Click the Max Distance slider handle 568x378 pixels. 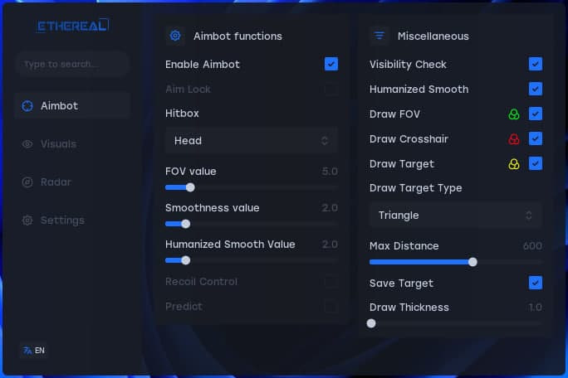point(473,262)
